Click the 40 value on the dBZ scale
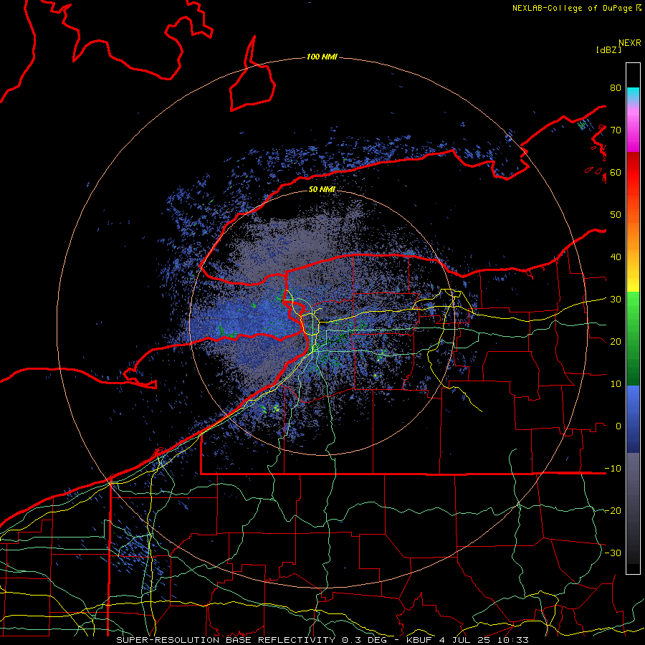This screenshot has height=645, width=645. (x=616, y=257)
